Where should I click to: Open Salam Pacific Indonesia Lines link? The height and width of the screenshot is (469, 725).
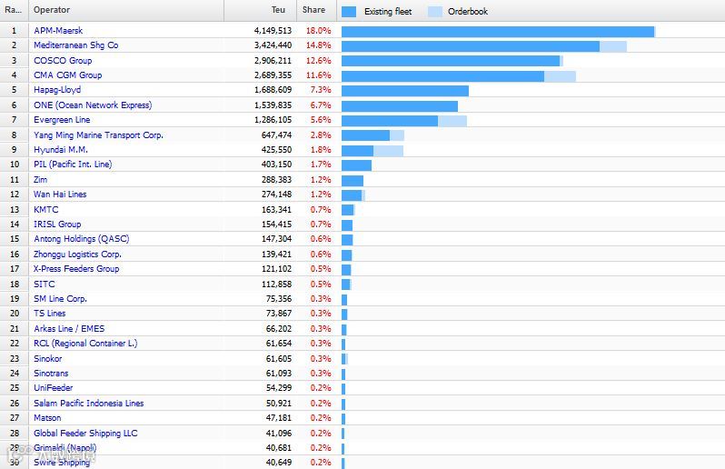pos(89,404)
